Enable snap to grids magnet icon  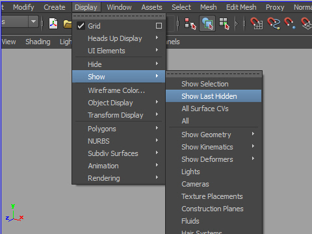(x=257, y=23)
